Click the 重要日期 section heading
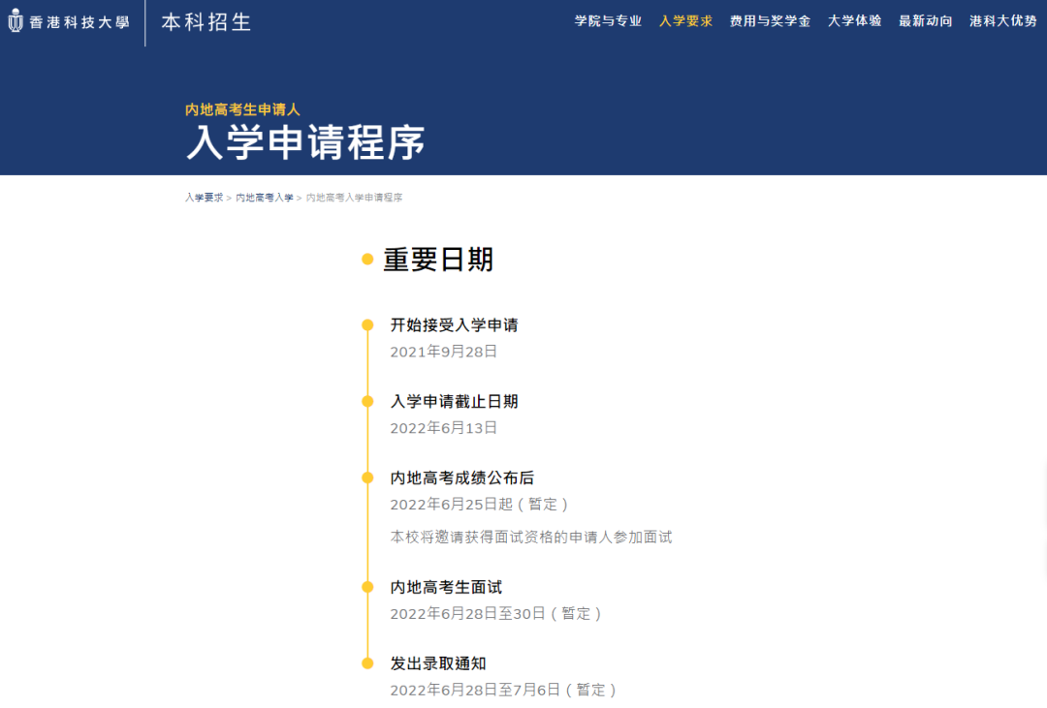The height and width of the screenshot is (708, 1047). 438,260
